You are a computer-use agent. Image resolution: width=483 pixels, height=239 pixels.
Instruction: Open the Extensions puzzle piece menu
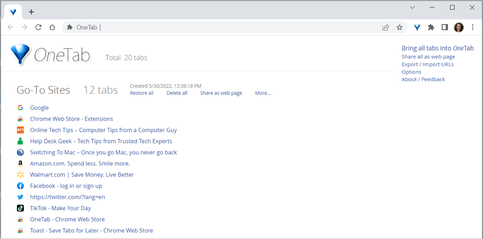click(x=431, y=27)
